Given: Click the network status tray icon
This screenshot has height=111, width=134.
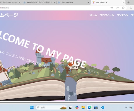Looking at the screenshot, I should tap(131, 107).
